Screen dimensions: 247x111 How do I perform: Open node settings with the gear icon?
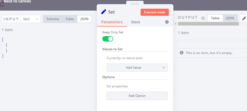pyautogui.click(x=167, y=22)
